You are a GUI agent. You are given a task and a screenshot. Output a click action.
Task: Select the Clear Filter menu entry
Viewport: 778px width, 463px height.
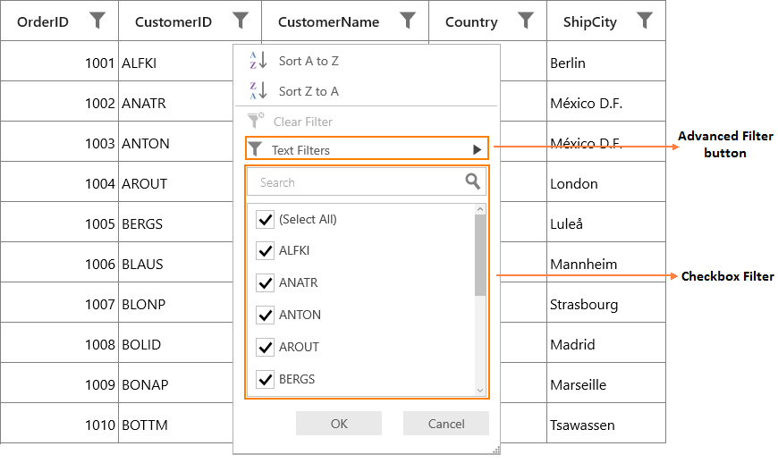tap(366, 122)
